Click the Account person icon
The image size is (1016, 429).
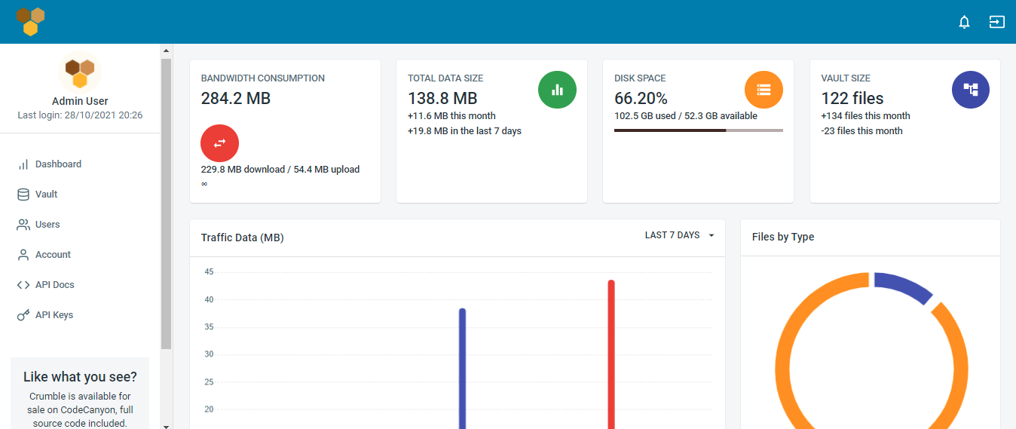(23, 255)
